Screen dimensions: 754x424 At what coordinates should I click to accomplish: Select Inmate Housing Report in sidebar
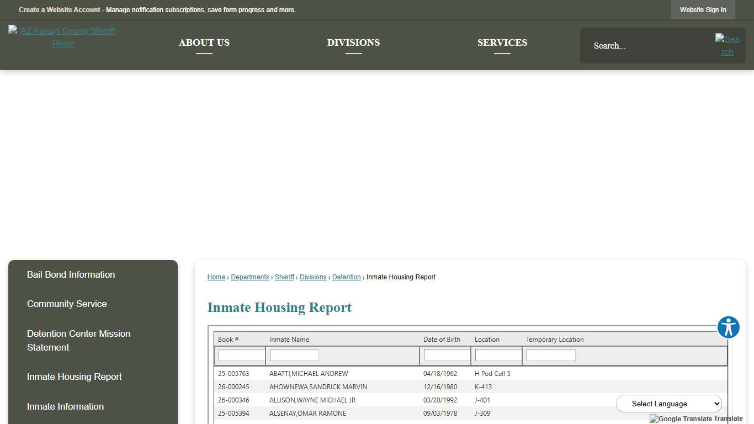click(x=74, y=377)
